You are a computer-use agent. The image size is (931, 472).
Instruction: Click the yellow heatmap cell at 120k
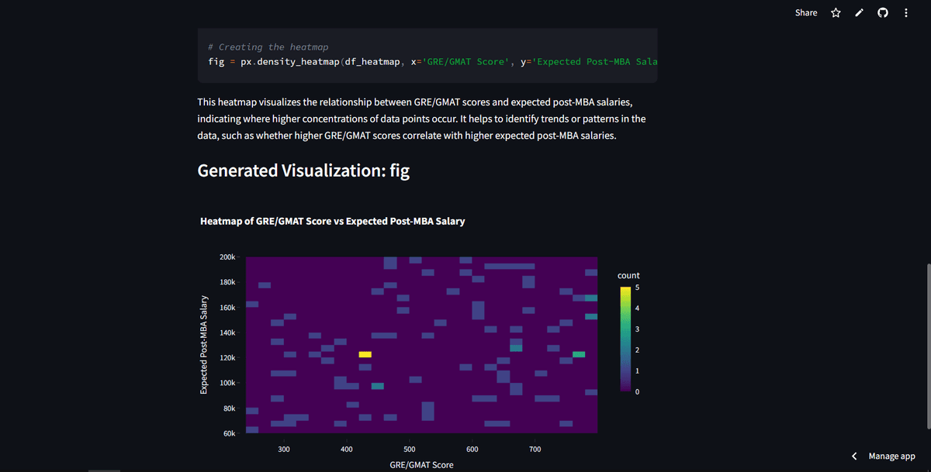[365, 354]
